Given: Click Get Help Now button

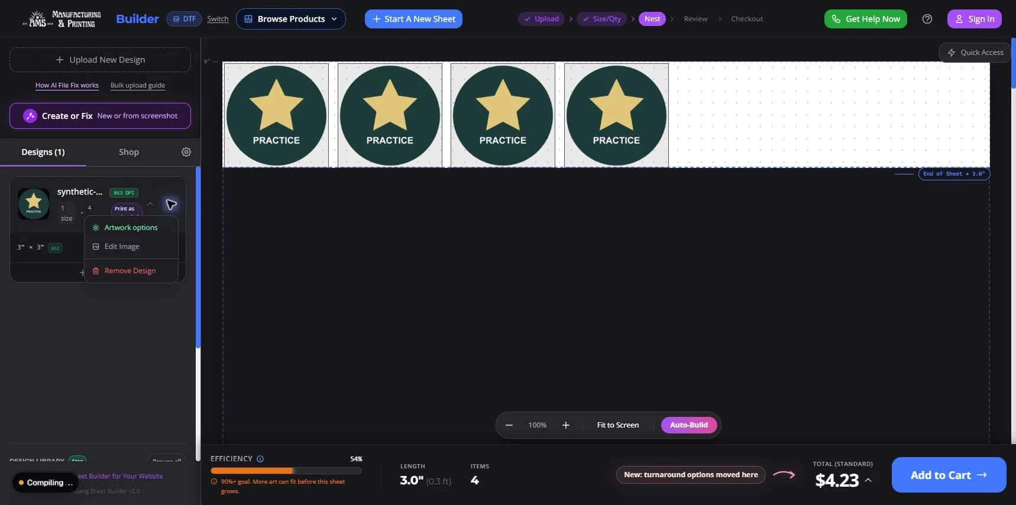Looking at the screenshot, I should [x=866, y=19].
